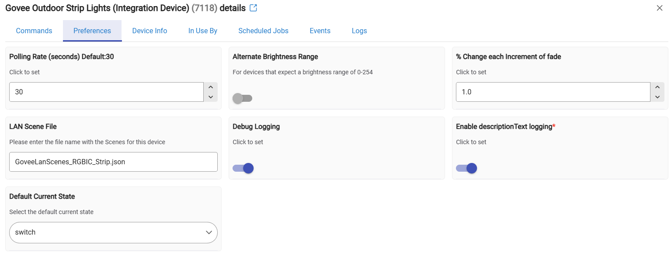Increase fade increment percent up arrow

click(657, 87)
